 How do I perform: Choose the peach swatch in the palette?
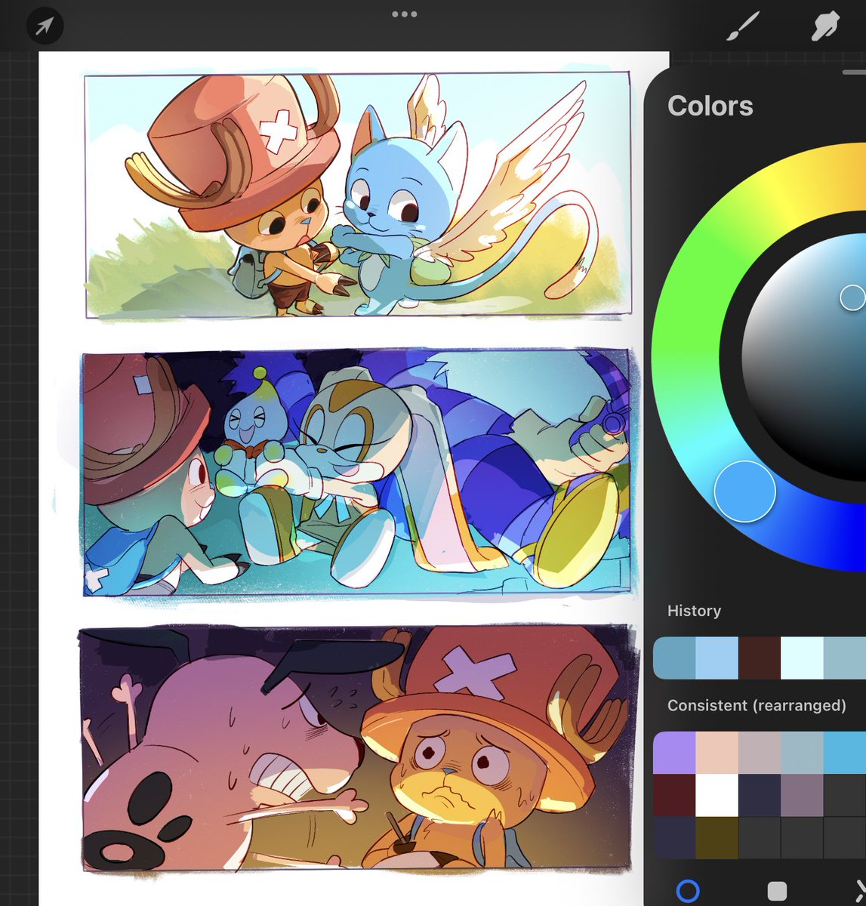coord(717,753)
